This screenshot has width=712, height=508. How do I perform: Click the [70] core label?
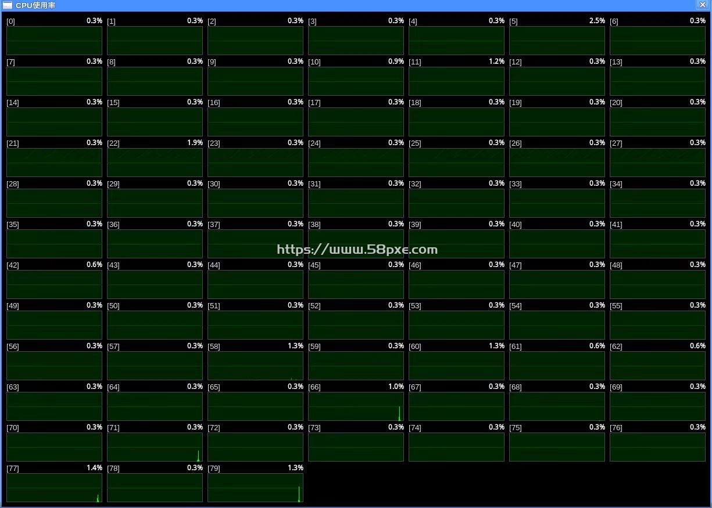(13, 428)
